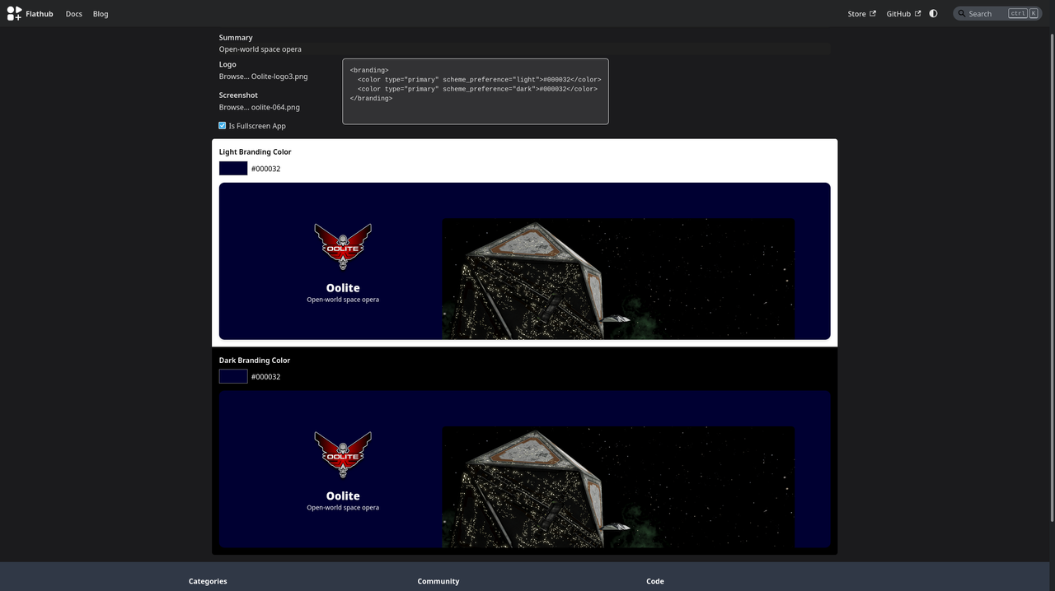Focus the Search input field
Viewport: 1055px width, 591px height.
point(997,14)
